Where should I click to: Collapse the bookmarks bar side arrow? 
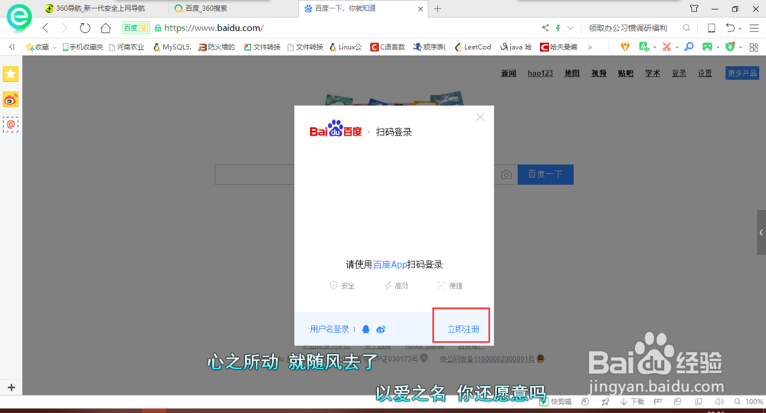[11, 47]
